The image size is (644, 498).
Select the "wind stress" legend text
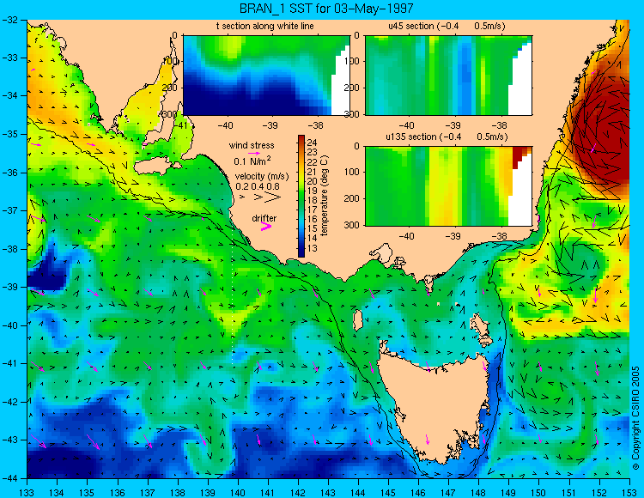(x=252, y=145)
